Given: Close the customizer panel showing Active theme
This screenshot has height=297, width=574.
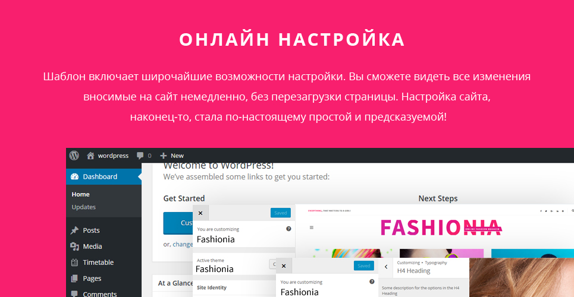Looking at the screenshot, I should click(200, 213).
